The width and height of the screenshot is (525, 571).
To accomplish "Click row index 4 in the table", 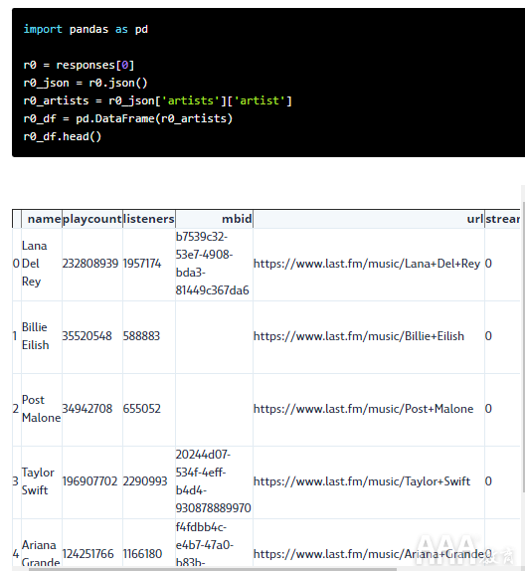I will pyautogui.click(x=16, y=554).
